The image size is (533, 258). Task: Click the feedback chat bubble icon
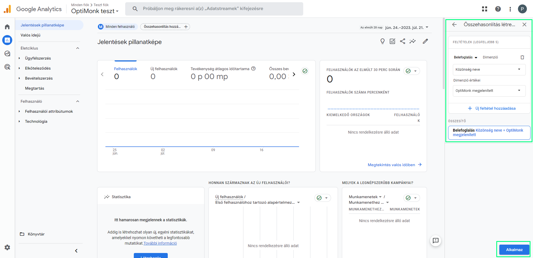pyautogui.click(x=436, y=240)
